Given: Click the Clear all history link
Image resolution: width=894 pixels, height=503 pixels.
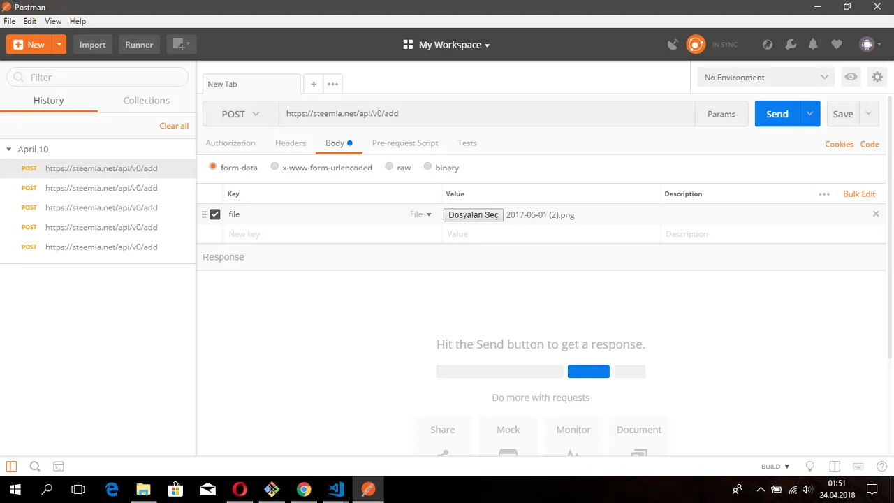Looking at the screenshot, I should click(x=174, y=126).
